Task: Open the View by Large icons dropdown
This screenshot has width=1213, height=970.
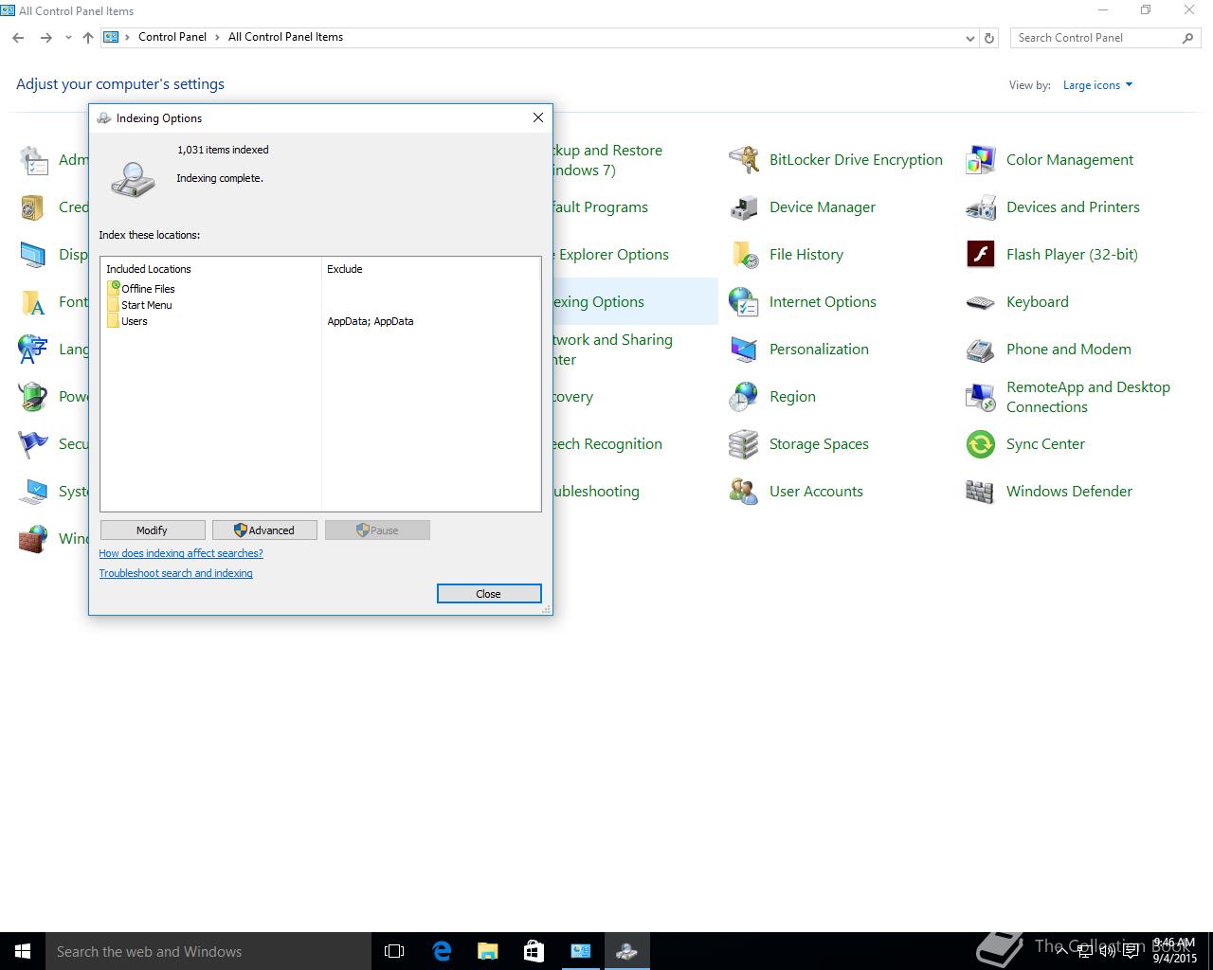Action: coord(1097,85)
